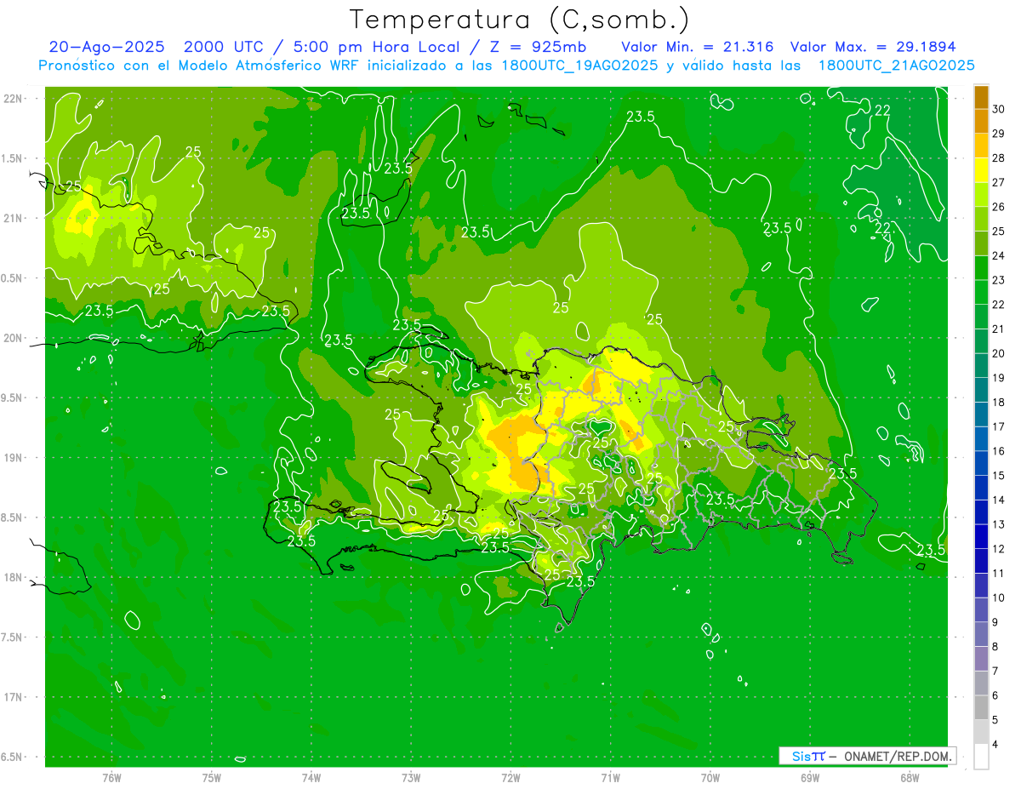1021x789 pixels.
Task: Click the title "Temperatura (C,somb.)"
Action: point(520,20)
